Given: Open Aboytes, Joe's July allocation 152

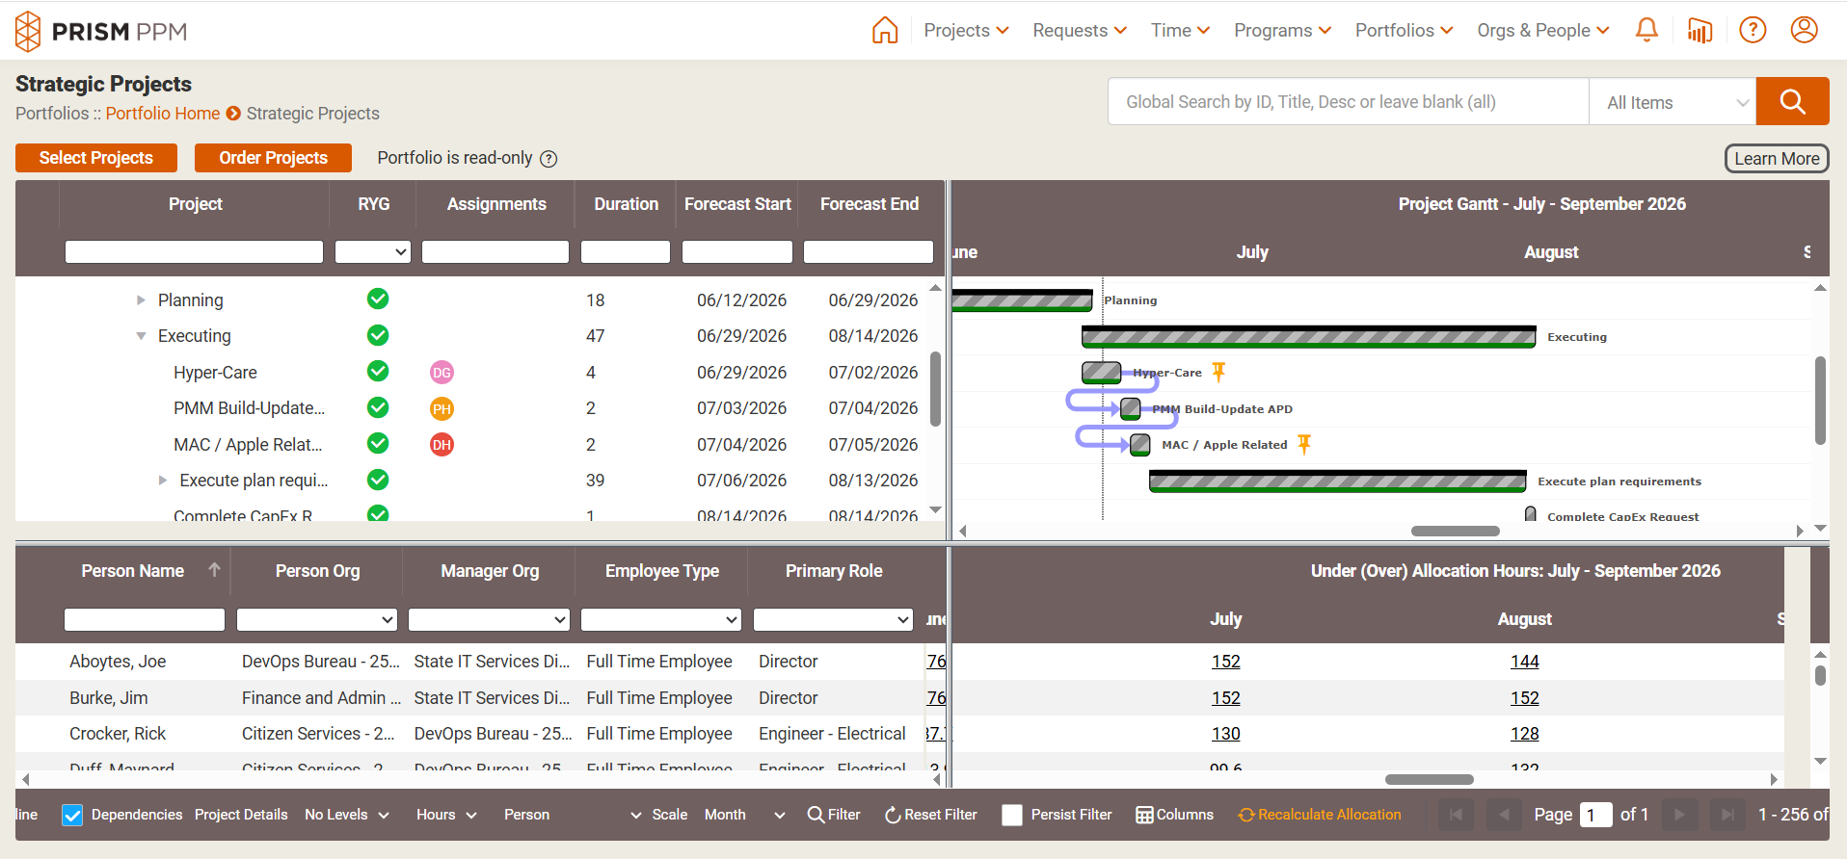Looking at the screenshot, I should [1225, 662].
